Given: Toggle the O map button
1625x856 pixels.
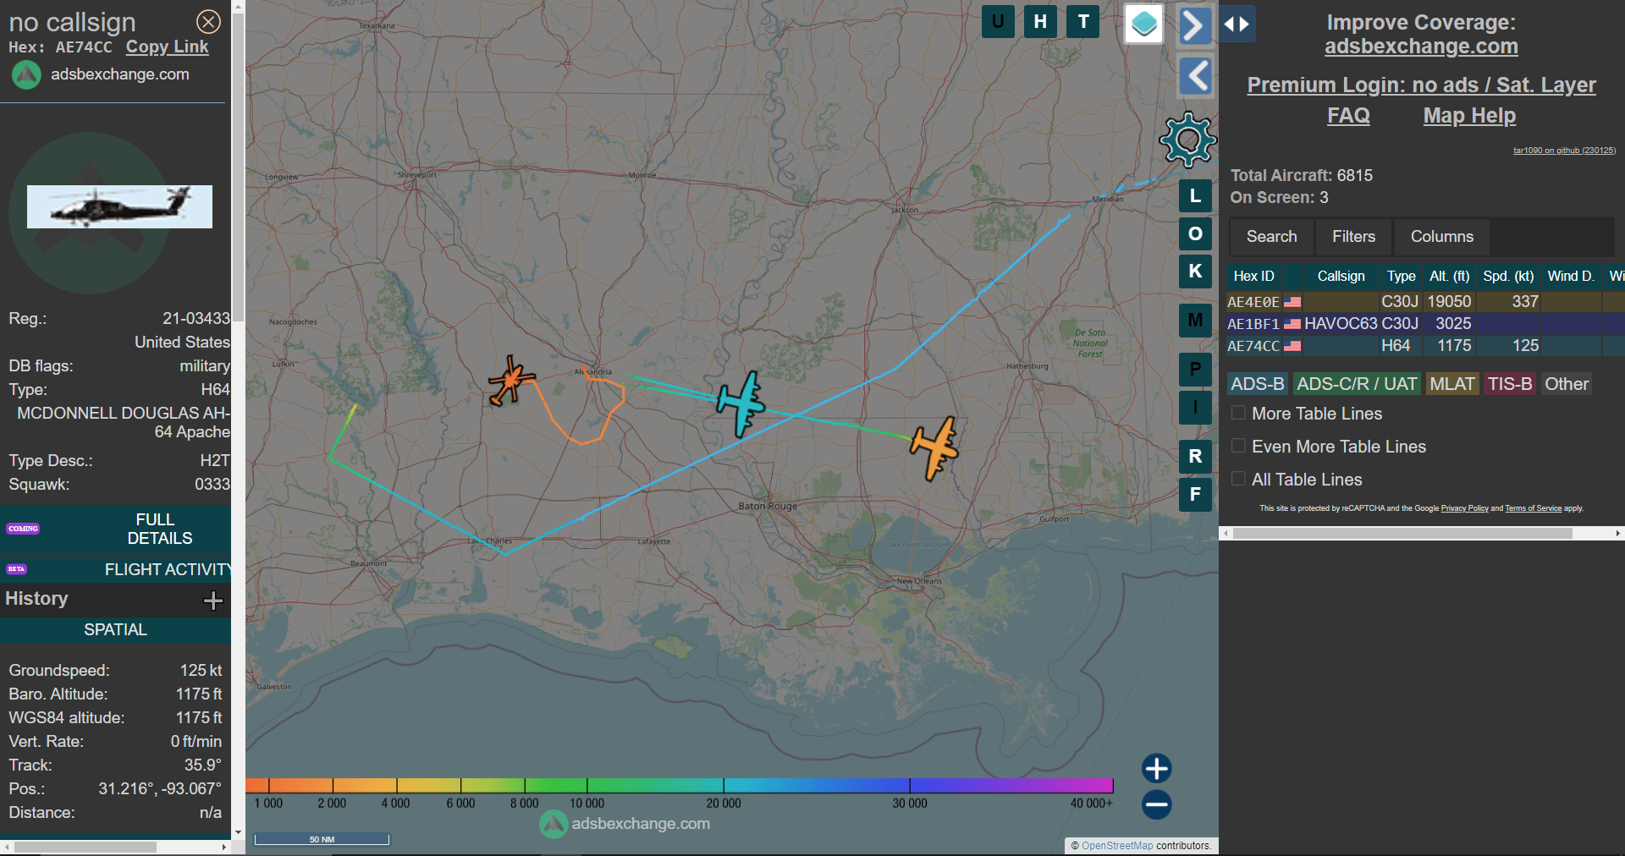Looking at the screenshot, I should (x=1195, y=233).
